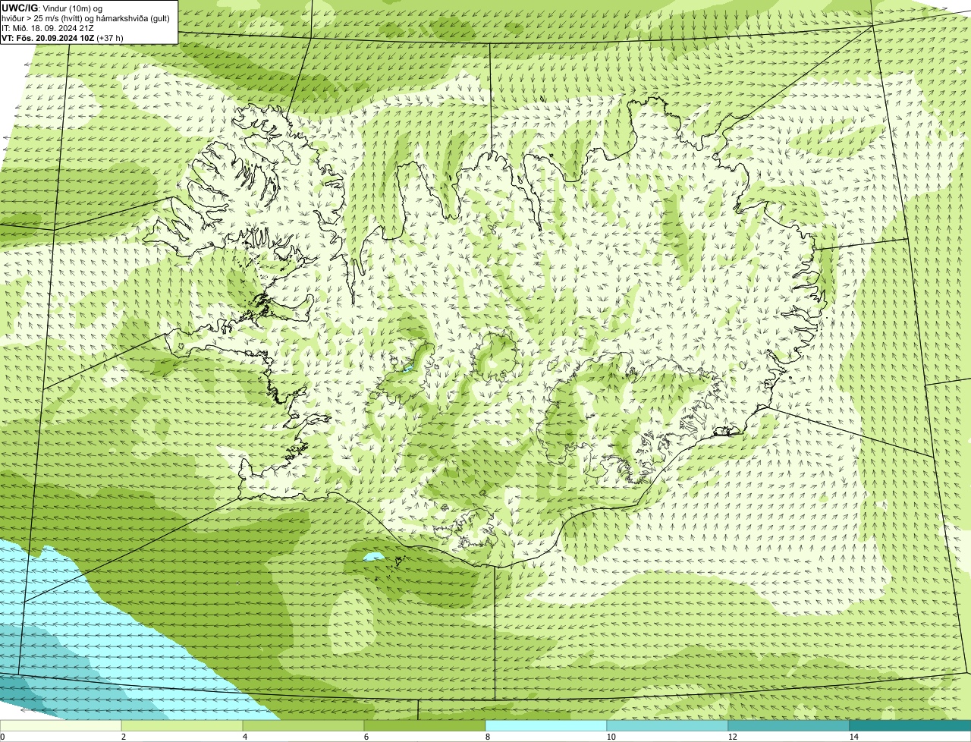Pick the teal 12–14 color bar segment
971x742 pixels.
coord(789,725)
